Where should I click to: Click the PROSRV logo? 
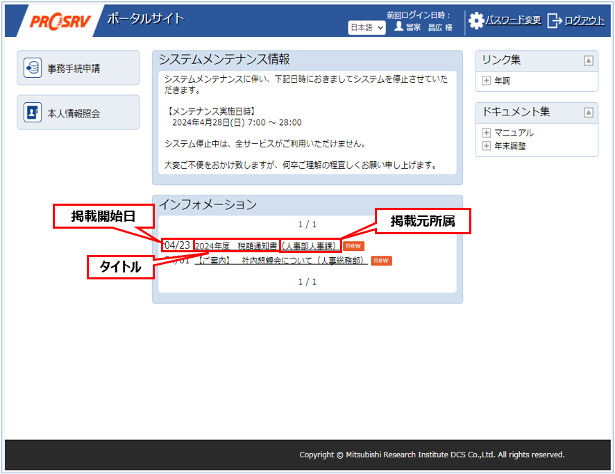(x=60, y=22)
